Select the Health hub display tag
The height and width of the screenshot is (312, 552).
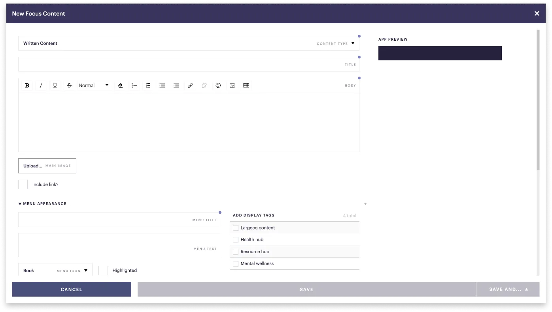click(236, 240)
